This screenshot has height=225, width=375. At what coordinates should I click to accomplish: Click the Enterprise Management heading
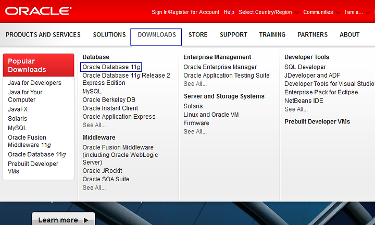click(217, 57)
